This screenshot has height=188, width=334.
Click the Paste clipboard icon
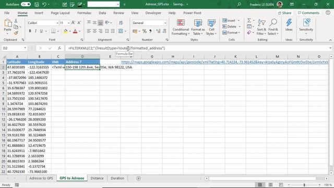pyautogui.click(x=8, y=23)
